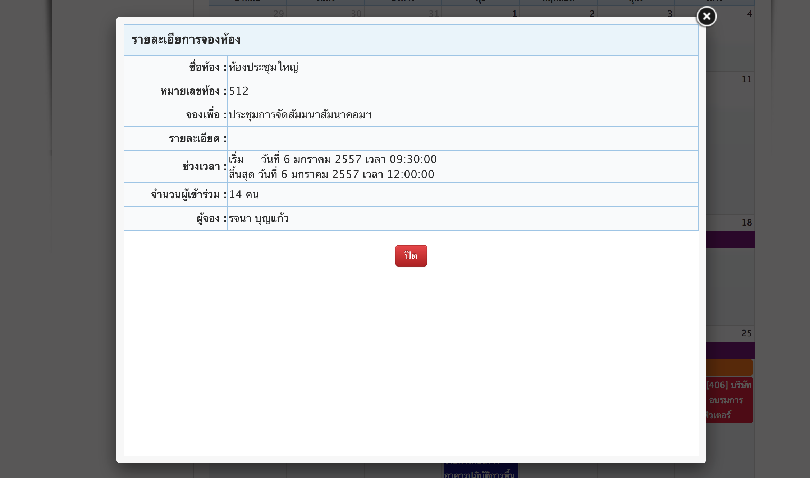This screenshot has width=810, height=478.
Task: Click the start time 09:30:00 line
Action: click(333, 159)
